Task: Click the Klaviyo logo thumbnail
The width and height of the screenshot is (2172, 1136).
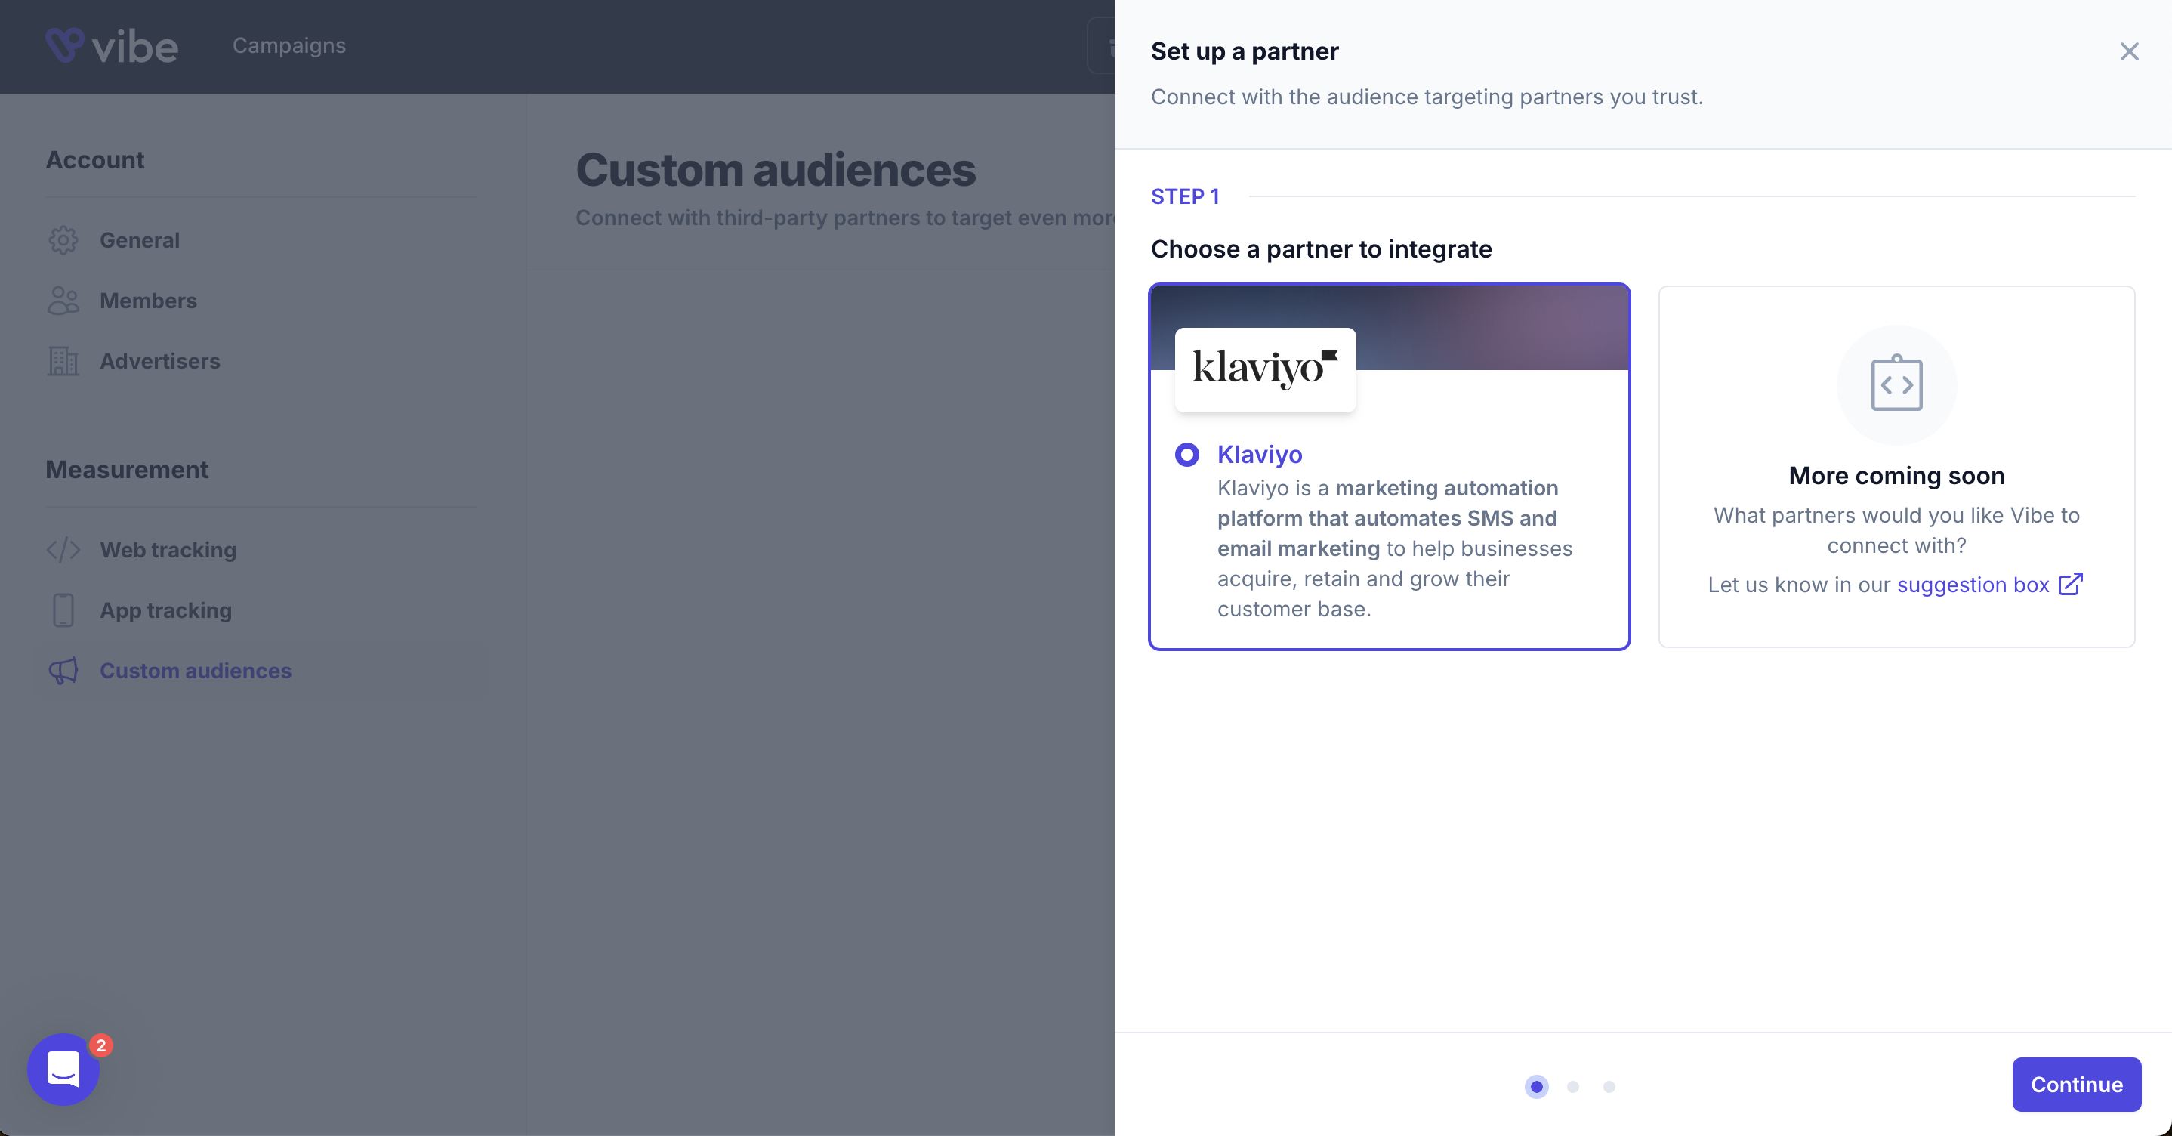Action: click(x=1265, y=369)
